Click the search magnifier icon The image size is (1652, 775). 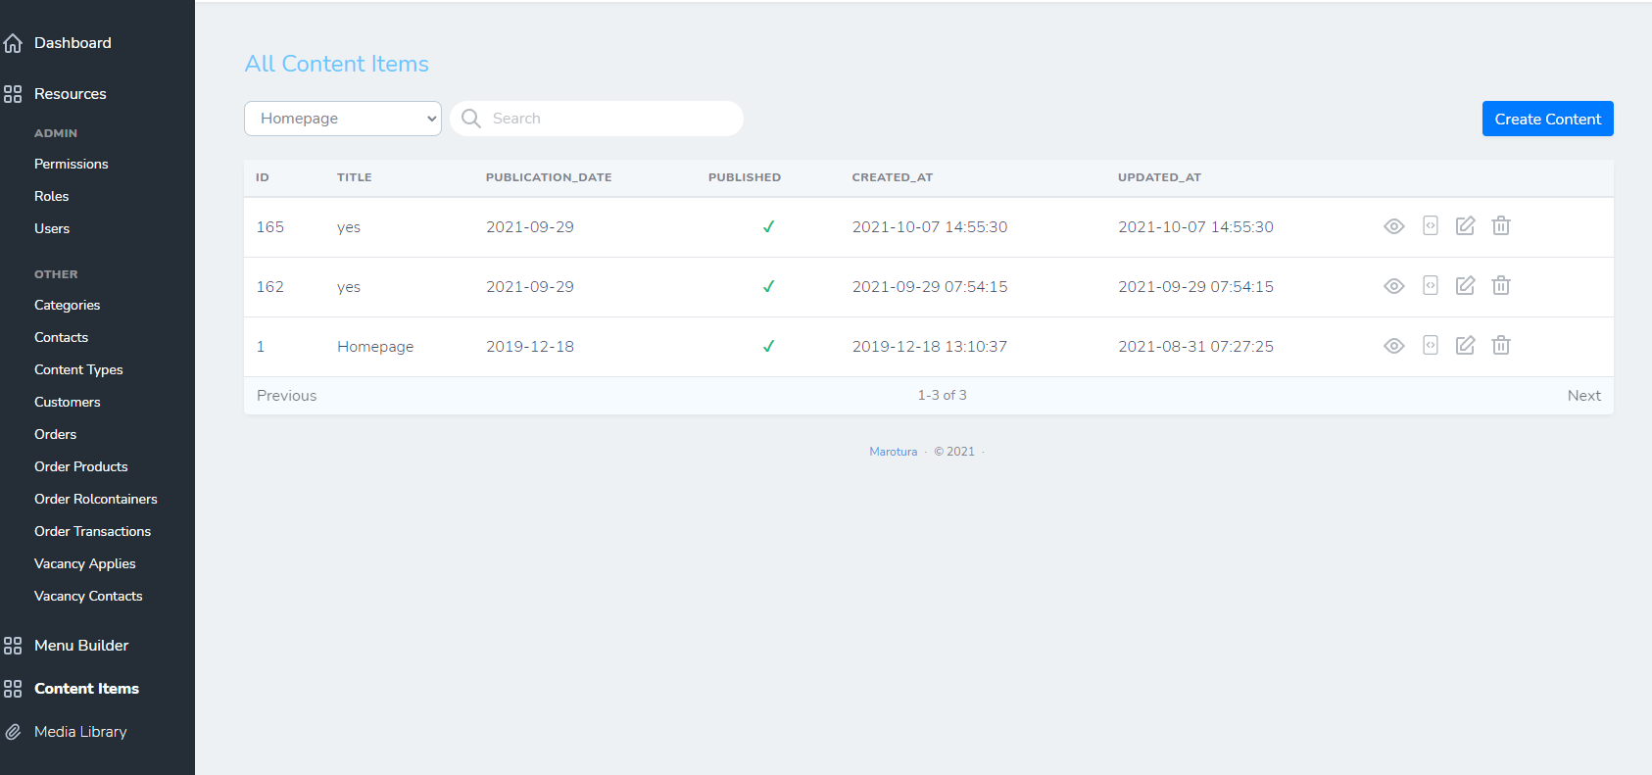[471, 119]
